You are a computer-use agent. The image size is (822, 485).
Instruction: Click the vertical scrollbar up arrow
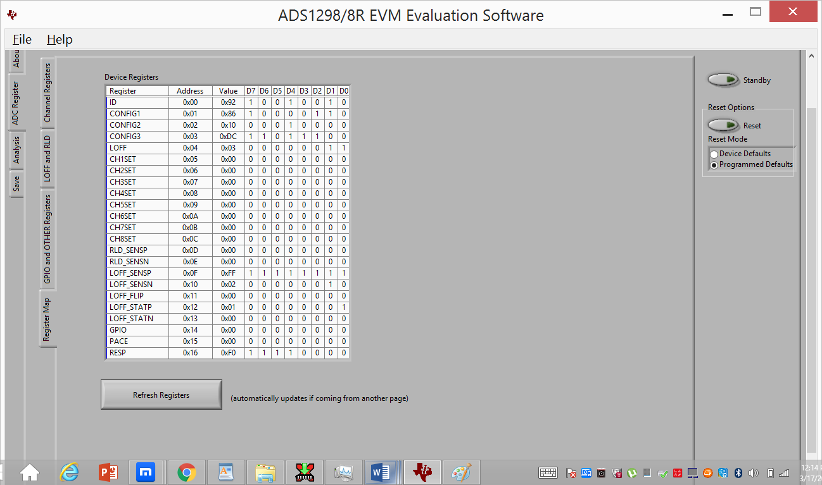[x=811, y=56]
